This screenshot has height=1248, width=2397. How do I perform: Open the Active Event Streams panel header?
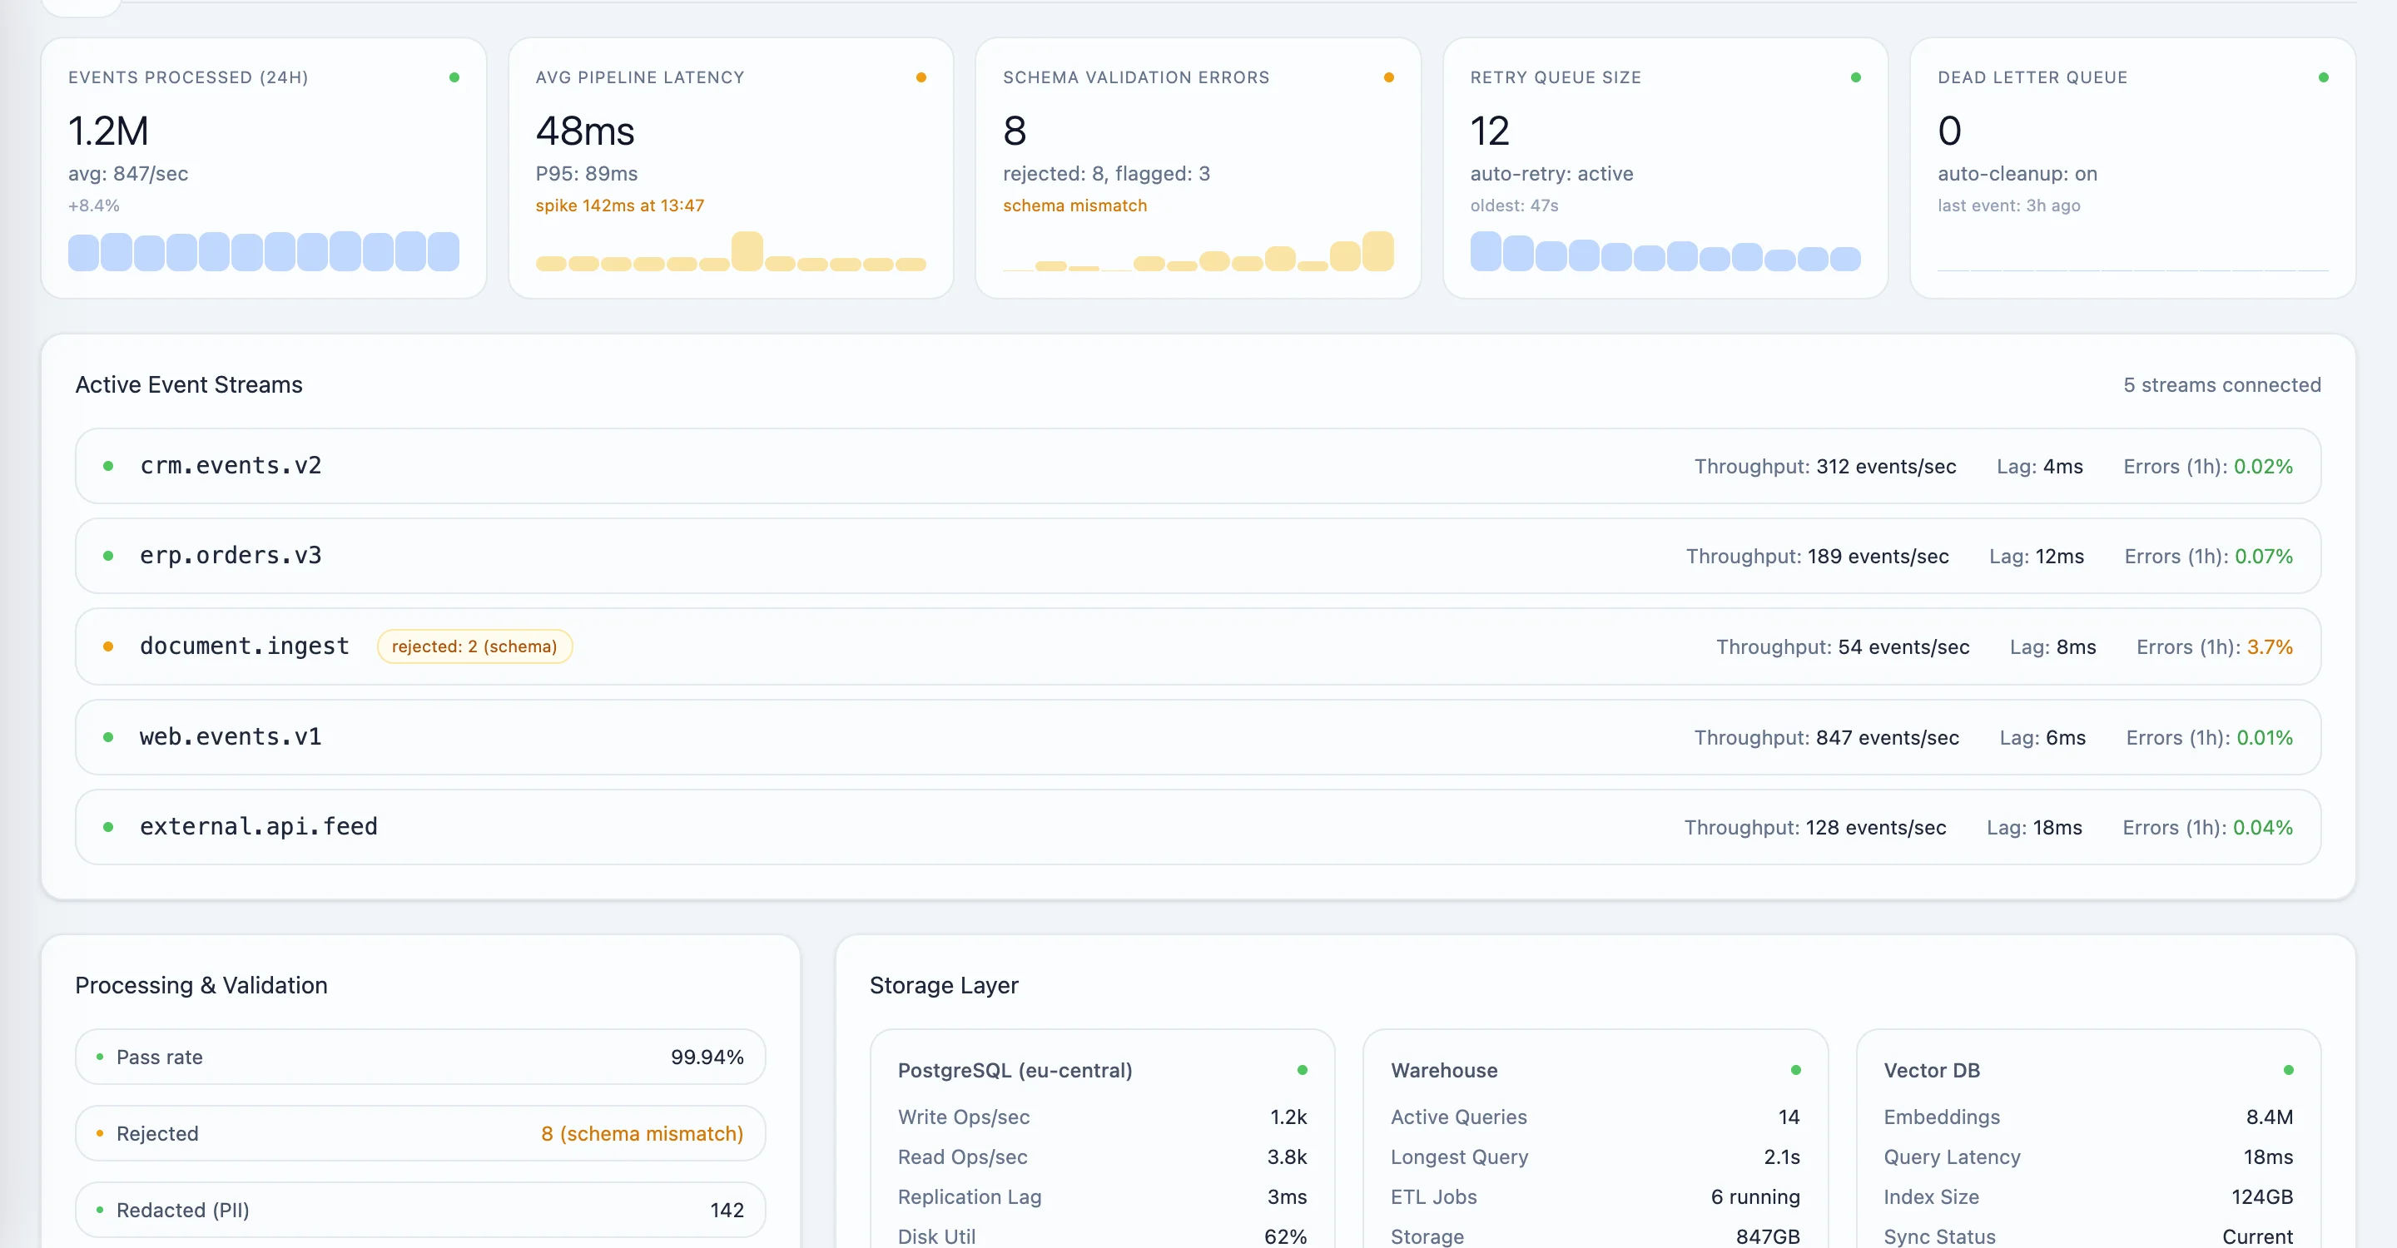[x=188, y=384]
